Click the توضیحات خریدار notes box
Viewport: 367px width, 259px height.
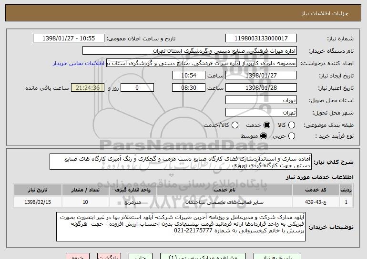pos(181,227)
